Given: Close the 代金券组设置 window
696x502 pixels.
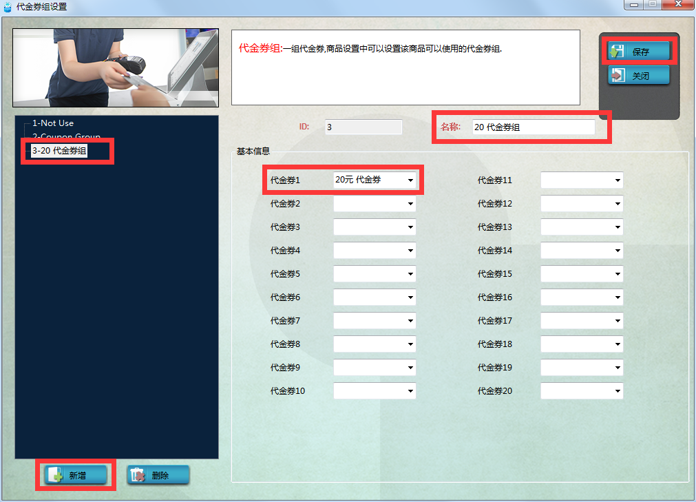Looking at the screenshot, I should [678, 4].
